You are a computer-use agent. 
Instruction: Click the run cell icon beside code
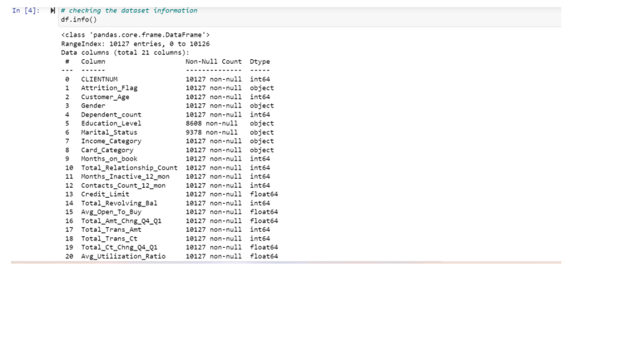53,11
